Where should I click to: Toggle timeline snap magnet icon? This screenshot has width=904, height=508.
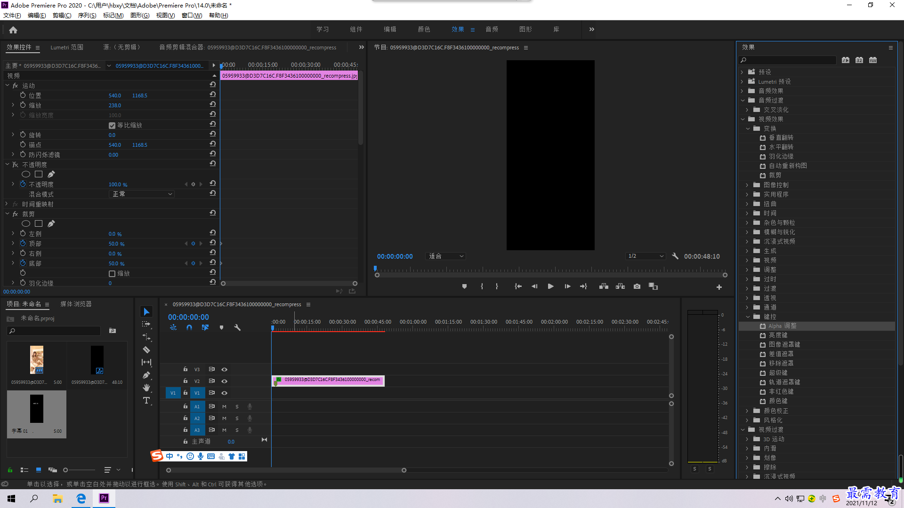189,327
